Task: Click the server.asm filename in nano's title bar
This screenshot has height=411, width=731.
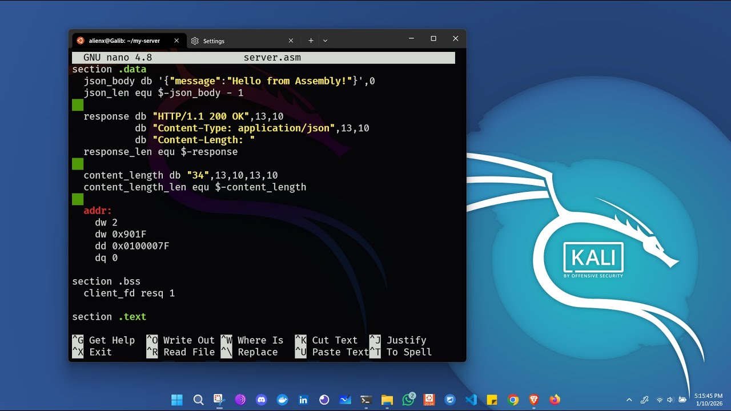Action: [x=272, y=58]
